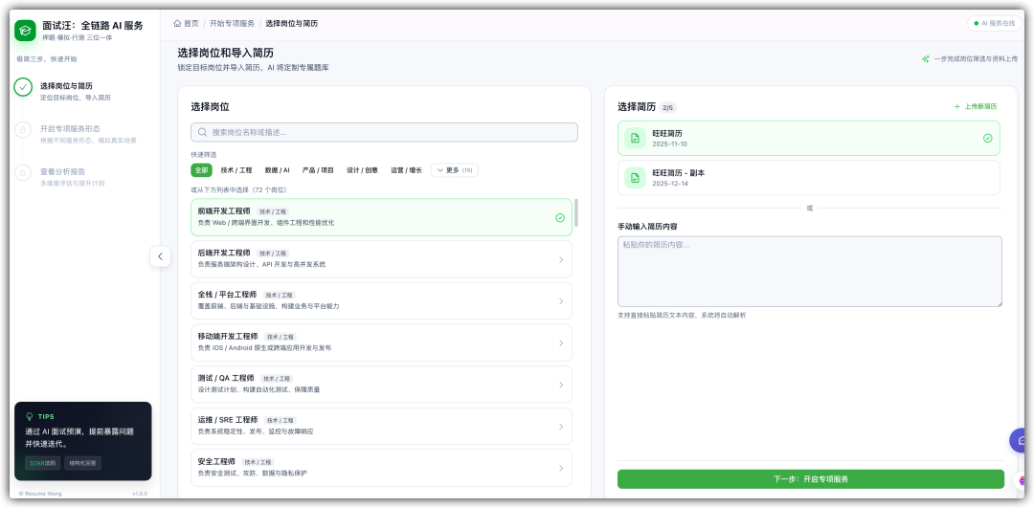This screenshot has width=1034, height=508.
Task: Click the plus icon of 上传新简历
Action: coord(956,107)
